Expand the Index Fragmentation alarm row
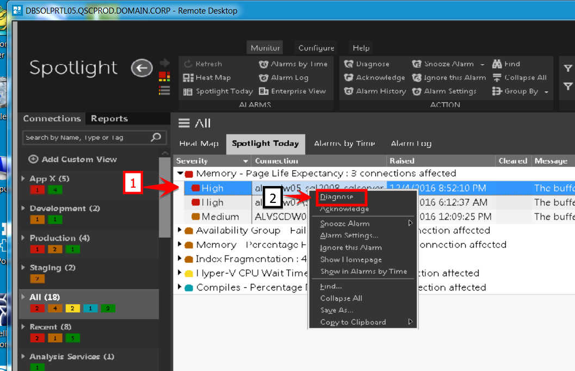575x371 pixels. point(180,258)
